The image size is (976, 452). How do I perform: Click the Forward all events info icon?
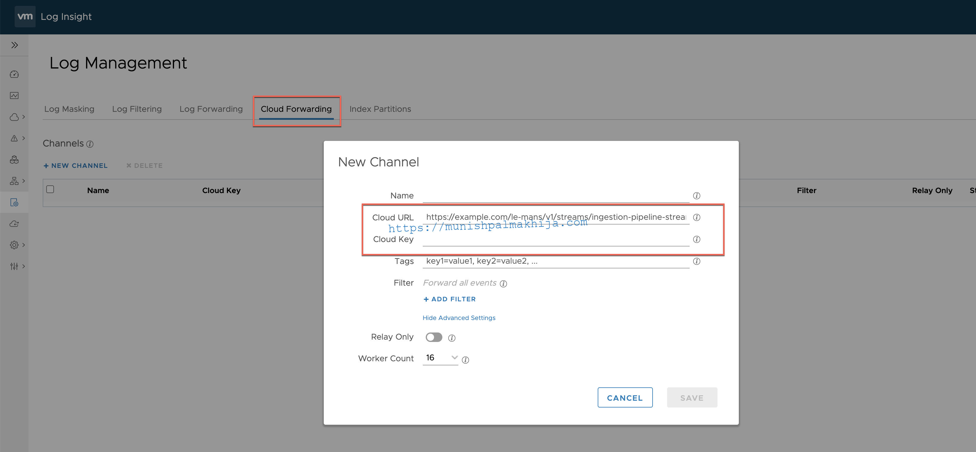coord(503,284)
